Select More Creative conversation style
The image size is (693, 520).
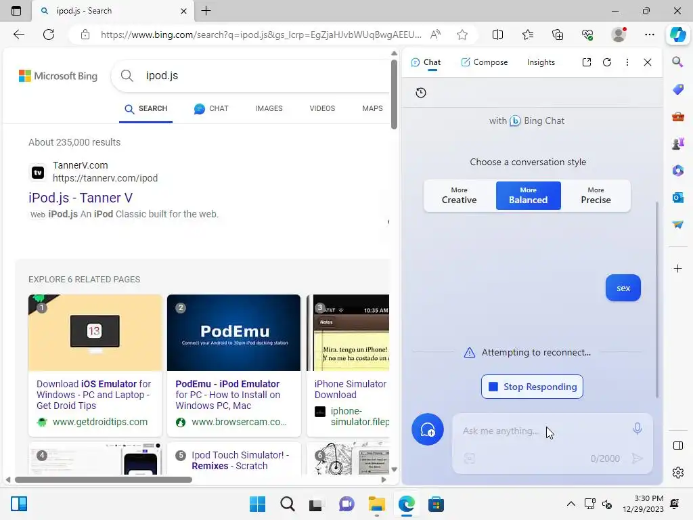460,196
